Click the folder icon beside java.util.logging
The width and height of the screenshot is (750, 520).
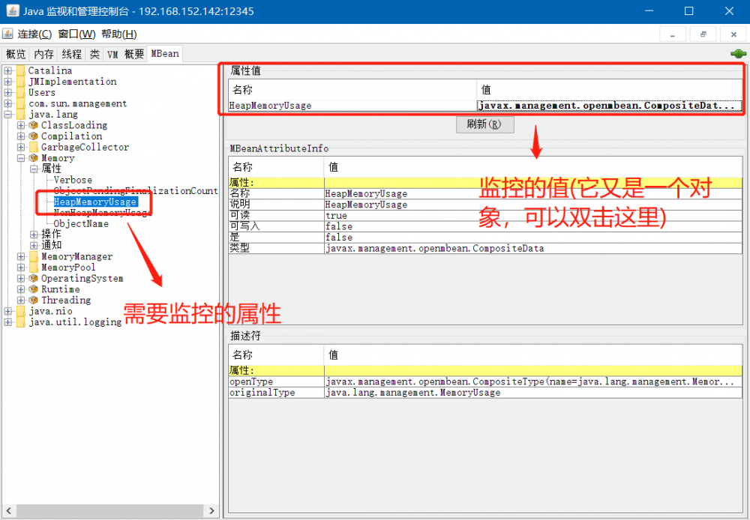coord(21,321)
